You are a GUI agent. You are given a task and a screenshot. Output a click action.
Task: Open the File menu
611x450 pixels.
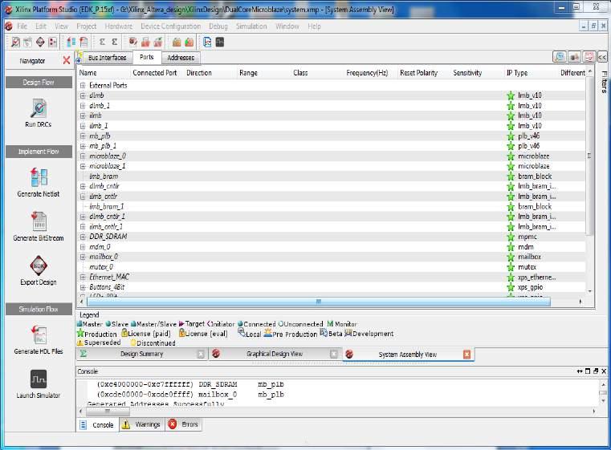point(22,26)
